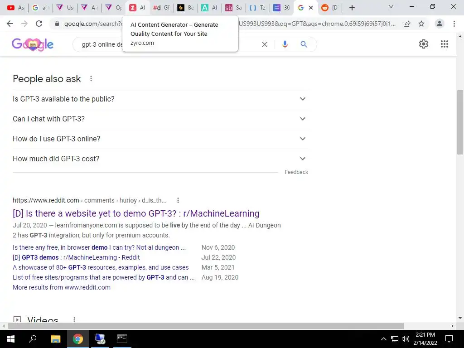Send Feedback on People also ask
464x348 pixels.
click(x=296, y=172)
